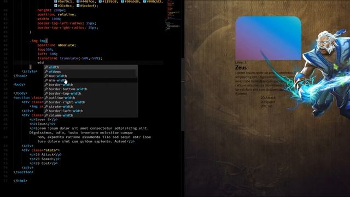Open the #00b3d3 color swatch
This screenshot has width=350, height=197.
click(144, 1)
